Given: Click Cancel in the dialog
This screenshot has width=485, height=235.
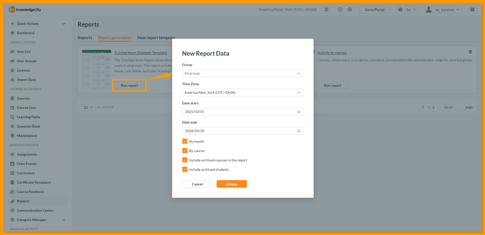Looking at the screenshot, I should 197,184.
